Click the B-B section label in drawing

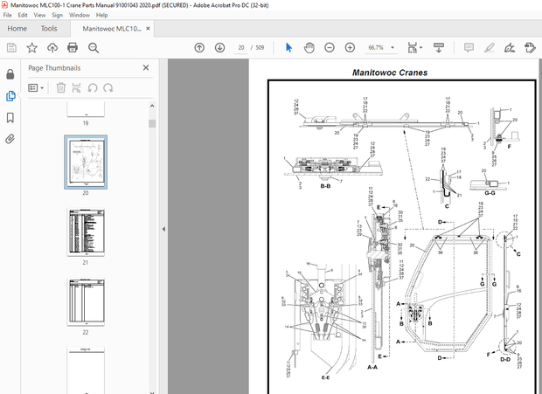tap(325, 186)
